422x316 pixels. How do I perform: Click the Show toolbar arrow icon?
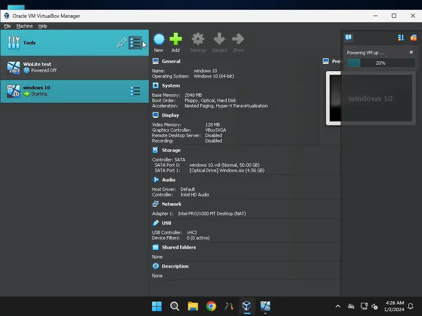coord(238,39)
